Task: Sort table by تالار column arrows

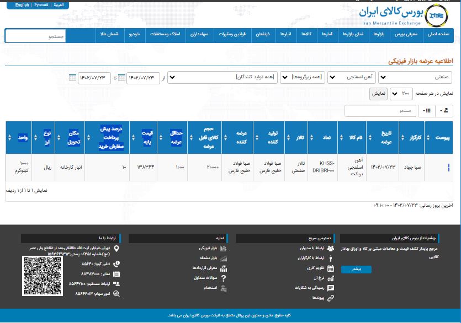Action: (288, 137)
